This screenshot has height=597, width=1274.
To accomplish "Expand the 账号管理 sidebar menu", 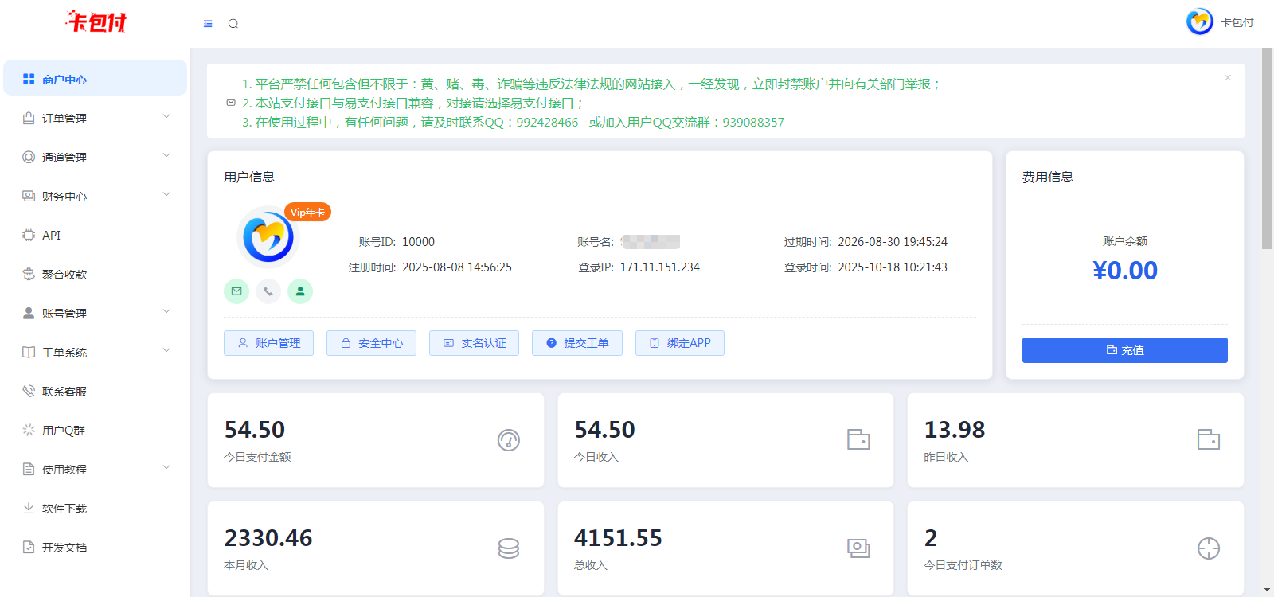I will 96,314.
